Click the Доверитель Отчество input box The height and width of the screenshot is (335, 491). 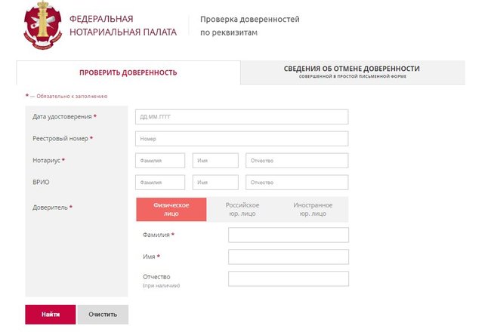pyautogui.click(x=288, y=279)
